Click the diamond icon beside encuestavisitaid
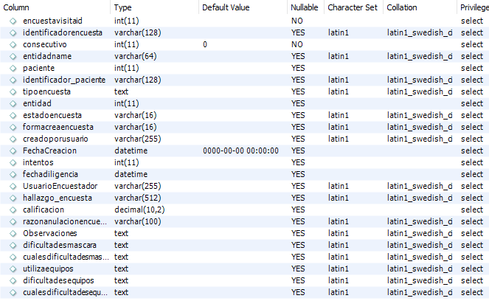Viewport: 489px width, 301px height. click(x=13, y=21)
